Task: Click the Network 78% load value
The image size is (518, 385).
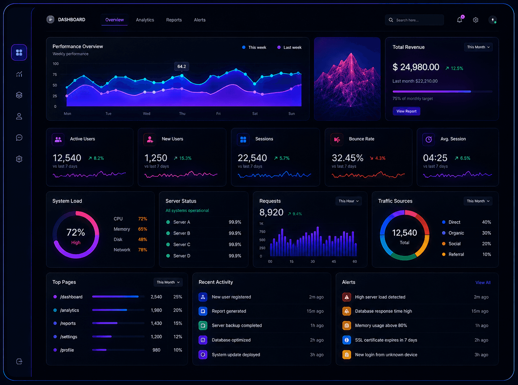Action: pyautogui.click(x=142, y=250)
